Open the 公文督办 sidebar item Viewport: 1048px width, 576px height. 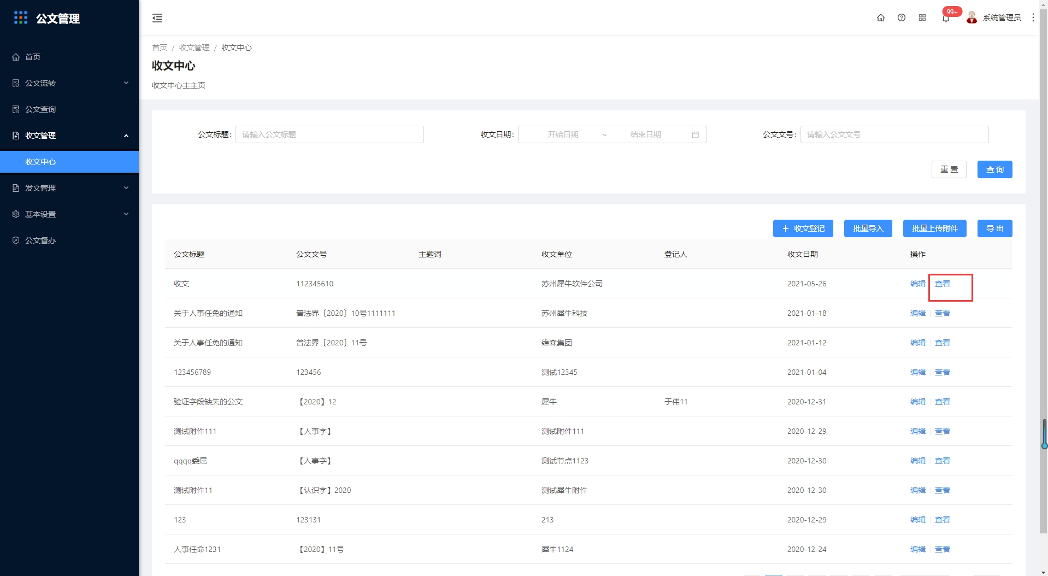(69, 240)
